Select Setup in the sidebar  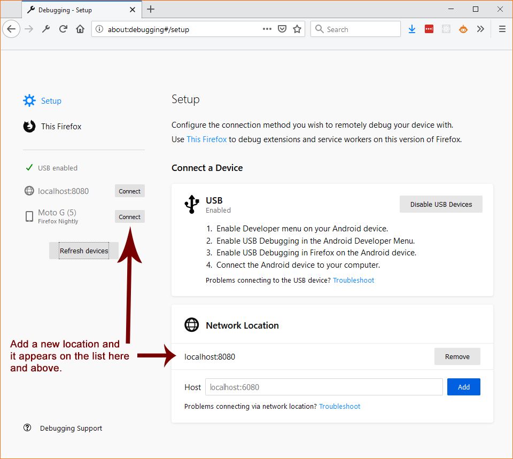pos(51,101)
